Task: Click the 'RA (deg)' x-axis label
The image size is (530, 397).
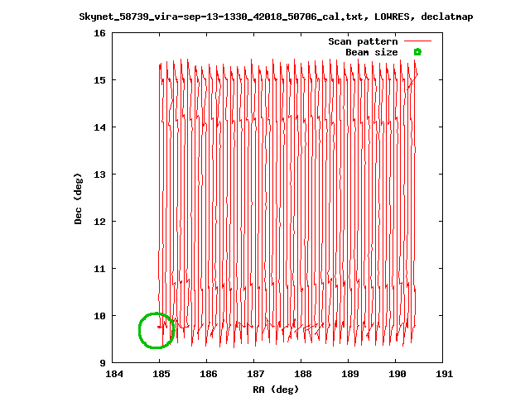Action: coord(276,390)
